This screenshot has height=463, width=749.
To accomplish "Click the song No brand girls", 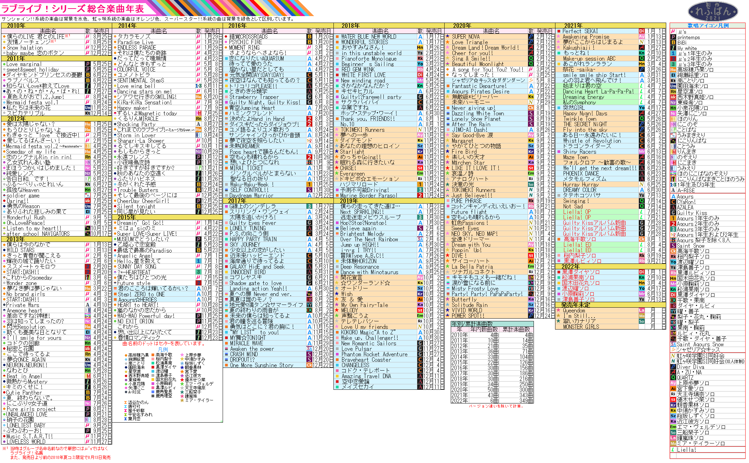I will [x=26, y=294].
